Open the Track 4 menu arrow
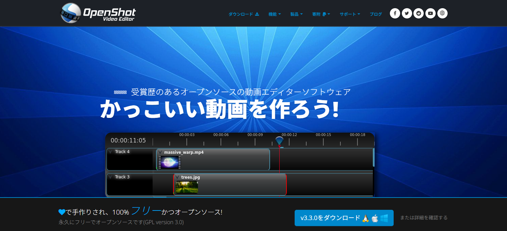 pyautogui.click(x=111, y=152)
